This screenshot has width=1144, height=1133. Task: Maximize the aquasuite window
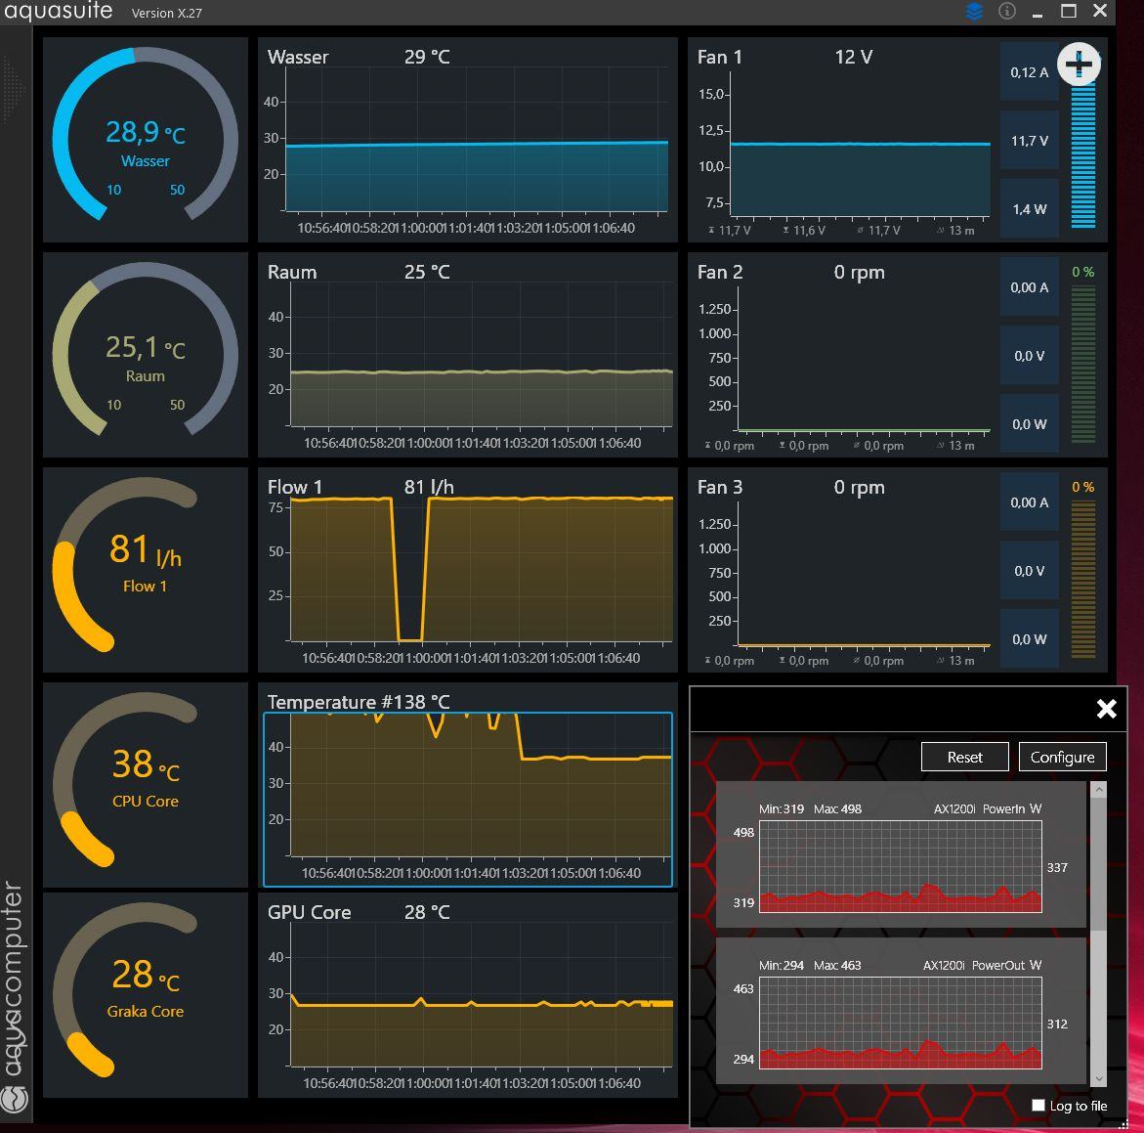click(x=1068, y=11)
